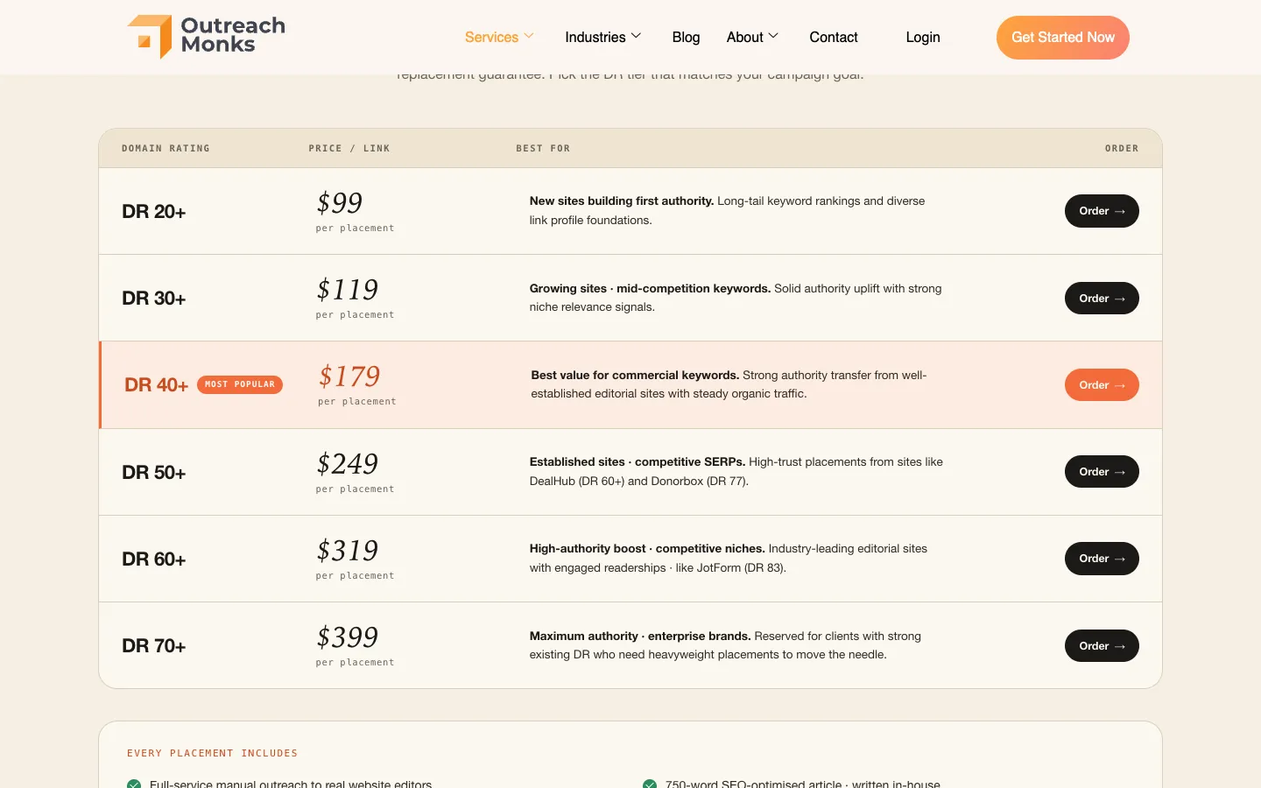
Task: Click the Every Placement Includes heading
Action: click(x=213, y=753)
